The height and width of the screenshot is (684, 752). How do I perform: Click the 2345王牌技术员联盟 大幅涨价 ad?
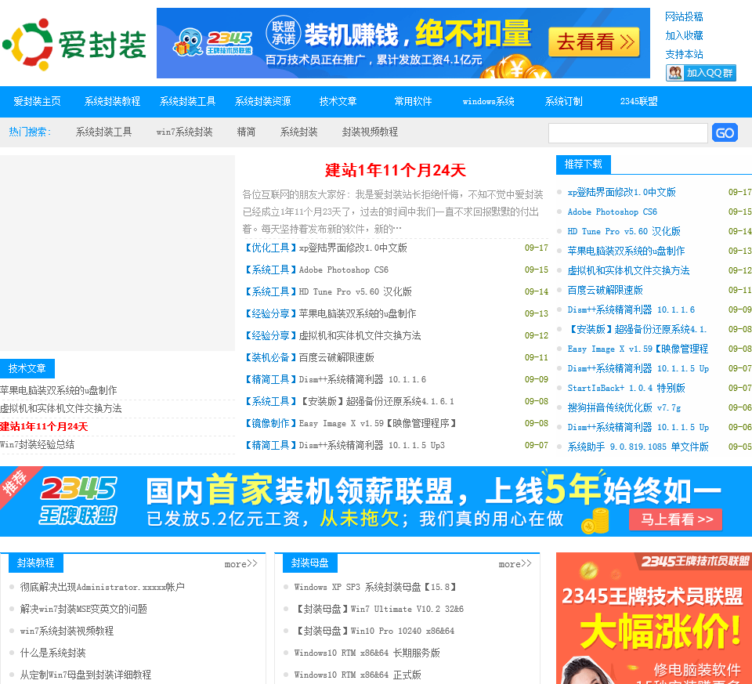tap(653, 618)
